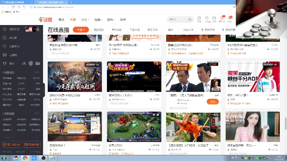287x161 pixels.
Task: Expand the 游戏 games menu
Action: point(111,20)
